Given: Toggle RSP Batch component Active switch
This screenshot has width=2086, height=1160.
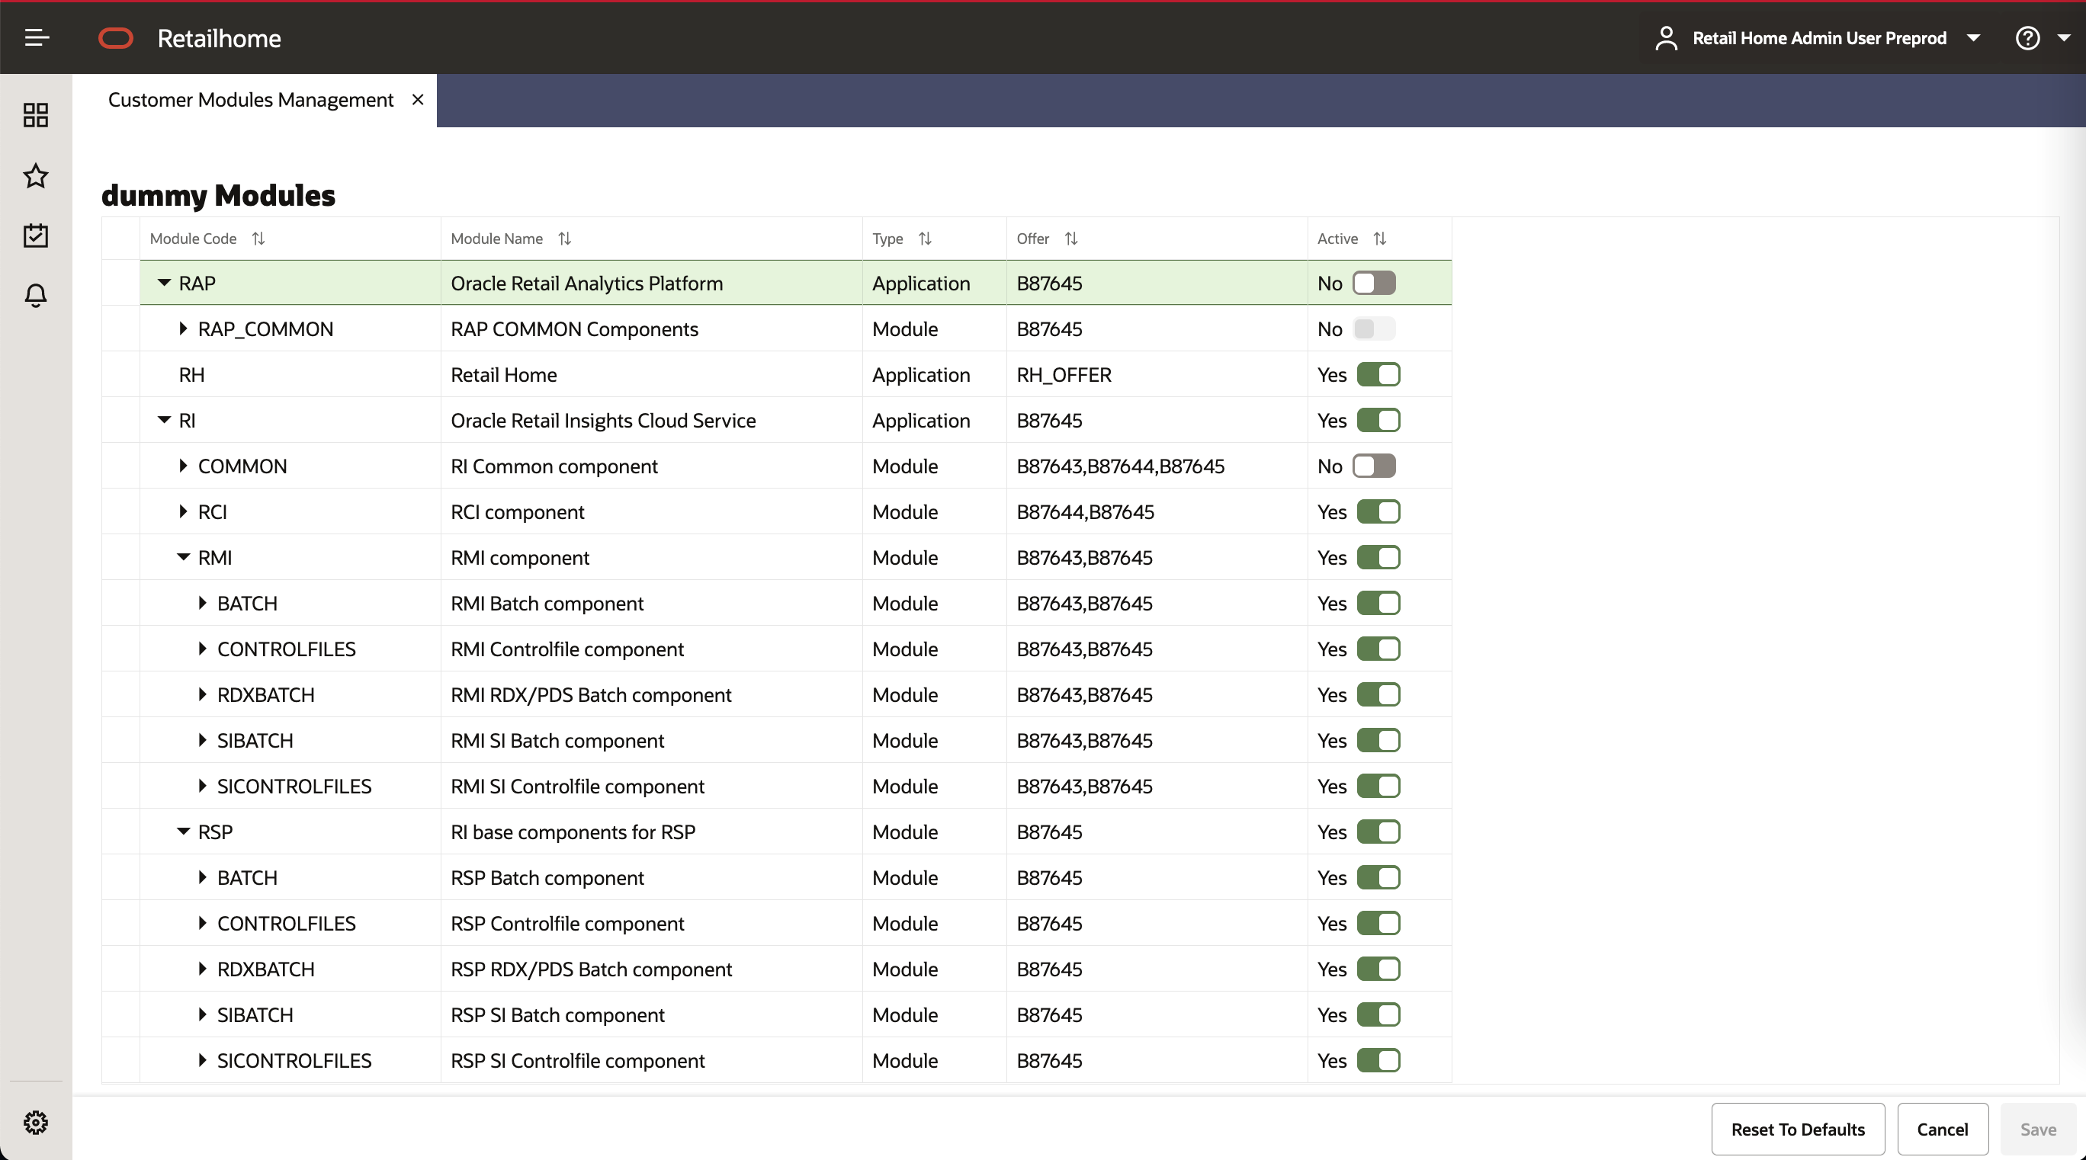Looking at the screenshot, I should coord(1379,878).
